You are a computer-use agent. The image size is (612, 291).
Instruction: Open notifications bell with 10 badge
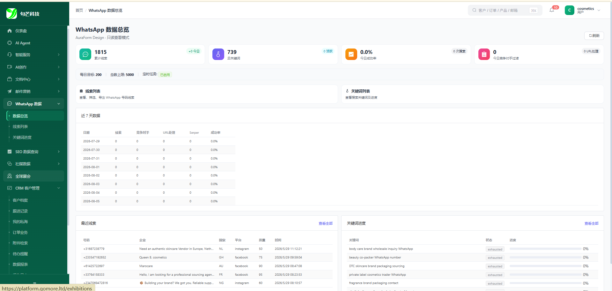(552, 10)
